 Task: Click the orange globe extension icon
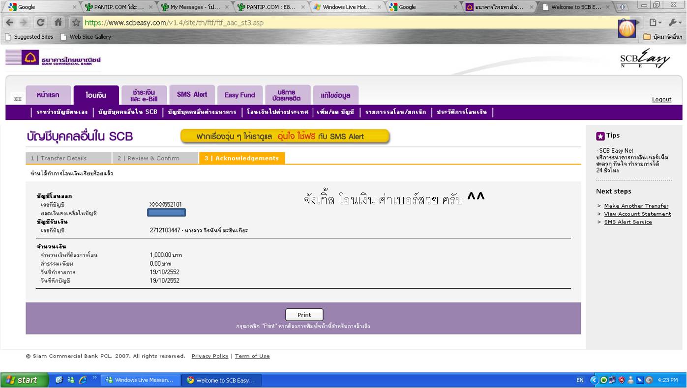click(627, 28)
